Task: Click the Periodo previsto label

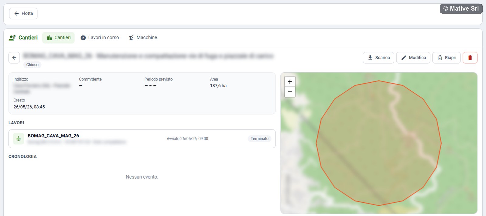Action: coord(158,79)
